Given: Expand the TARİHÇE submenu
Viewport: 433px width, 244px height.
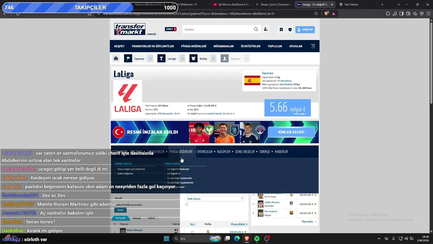Looking at the screenshot, I should click(266, 151).
